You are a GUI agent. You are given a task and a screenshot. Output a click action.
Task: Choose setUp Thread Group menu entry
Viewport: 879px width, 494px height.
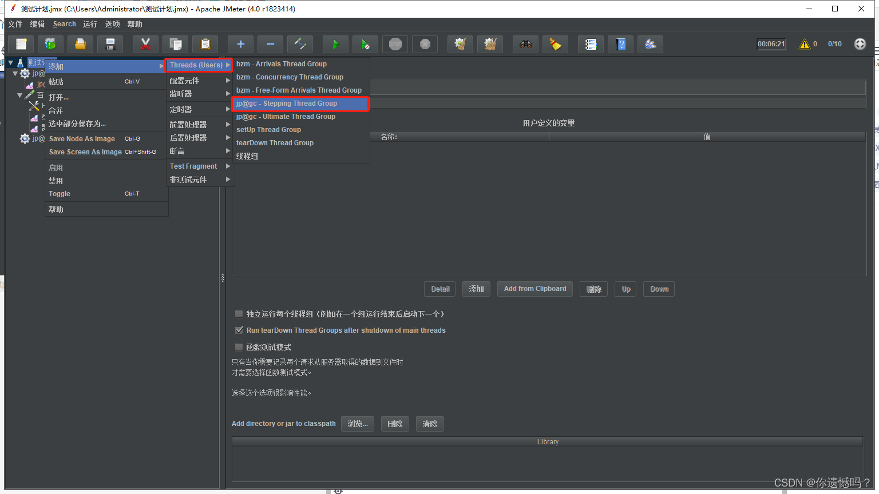(301, 130)
